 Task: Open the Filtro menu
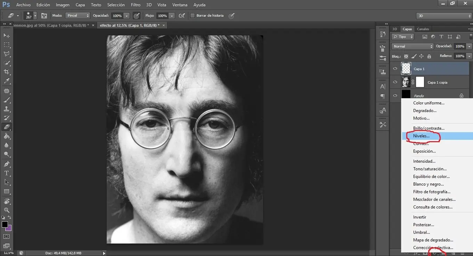click(136, 5)
